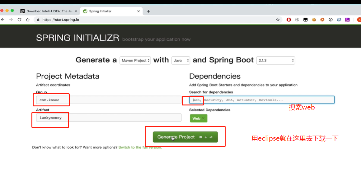Open the purple RP extension icon
This screenshot has width=361, height=186.
point(347,20)
